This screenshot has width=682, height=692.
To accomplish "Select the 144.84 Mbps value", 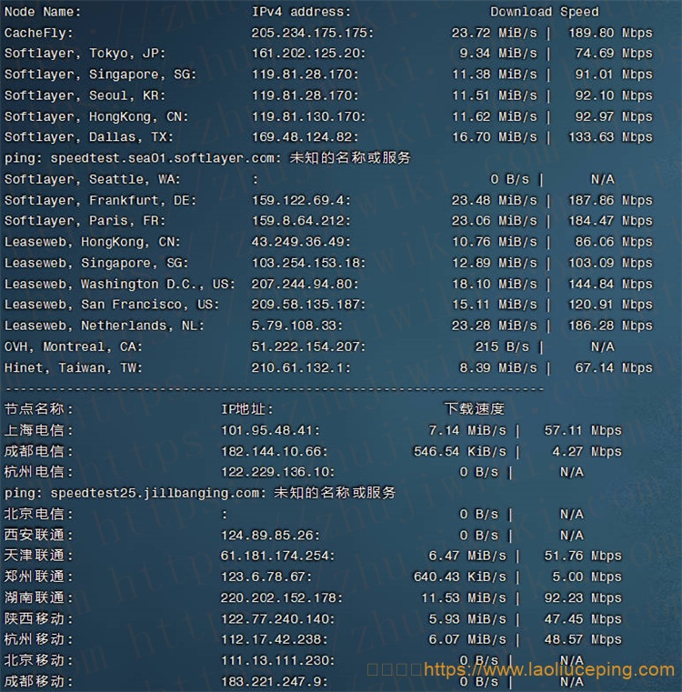I will coord(610,285).
